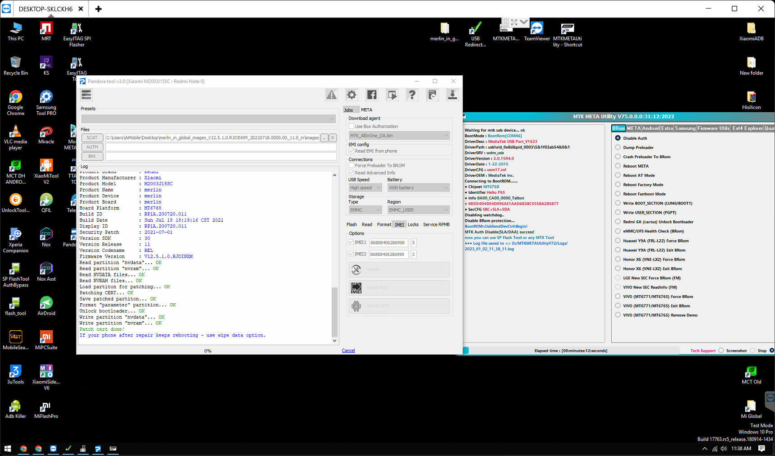
Task: Click BIN file button
Action: pyautogui.click(x=92, y=156)
